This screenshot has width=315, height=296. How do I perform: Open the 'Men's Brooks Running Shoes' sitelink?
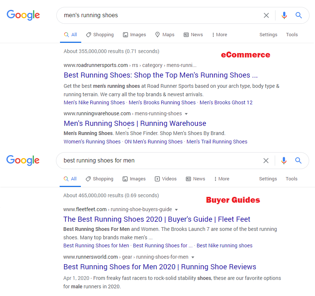162,102
